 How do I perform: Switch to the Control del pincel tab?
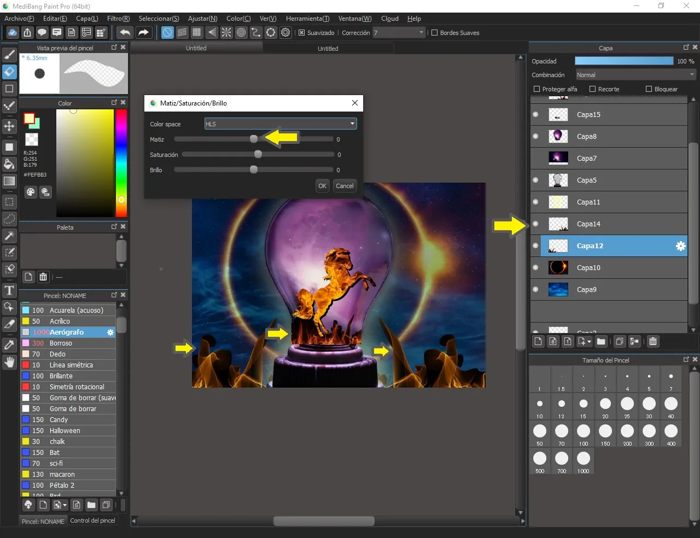[x=92, y=521]
